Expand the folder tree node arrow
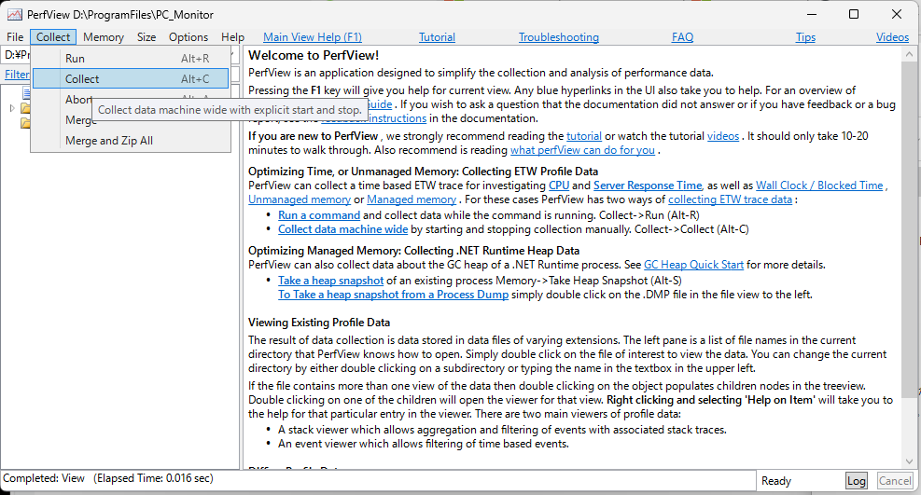Screen dimensions: 921x495 tap(12, 108)
